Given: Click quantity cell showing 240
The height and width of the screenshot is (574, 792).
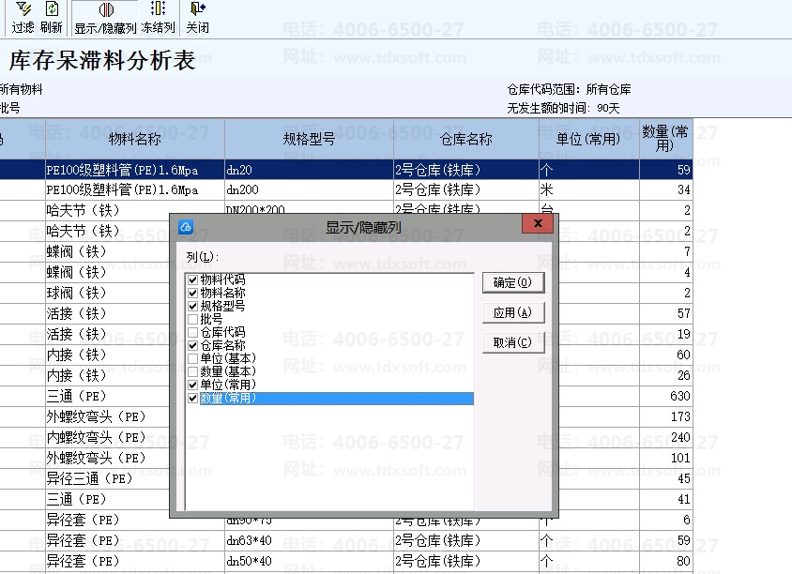Looking at the screenshot, I should (665, 437).
